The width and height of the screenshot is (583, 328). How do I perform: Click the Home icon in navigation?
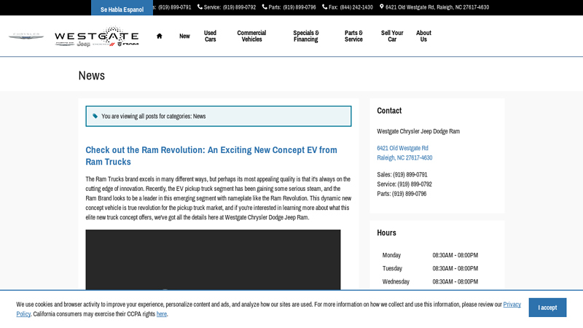[x=159, y=36]
